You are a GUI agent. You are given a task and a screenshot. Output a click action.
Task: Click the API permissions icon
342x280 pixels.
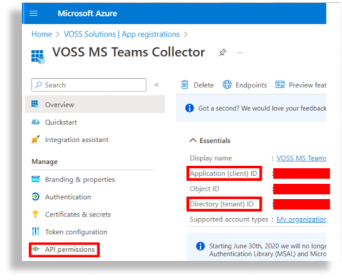coord(36,249)
